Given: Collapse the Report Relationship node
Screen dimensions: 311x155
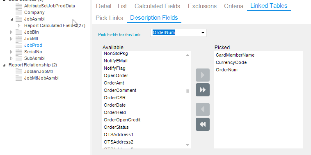Looking at the screenshot, I should [4, 65].
